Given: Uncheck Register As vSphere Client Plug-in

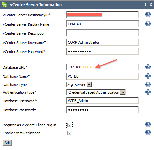Looking at the screenshot, I should tap(69, 125).
